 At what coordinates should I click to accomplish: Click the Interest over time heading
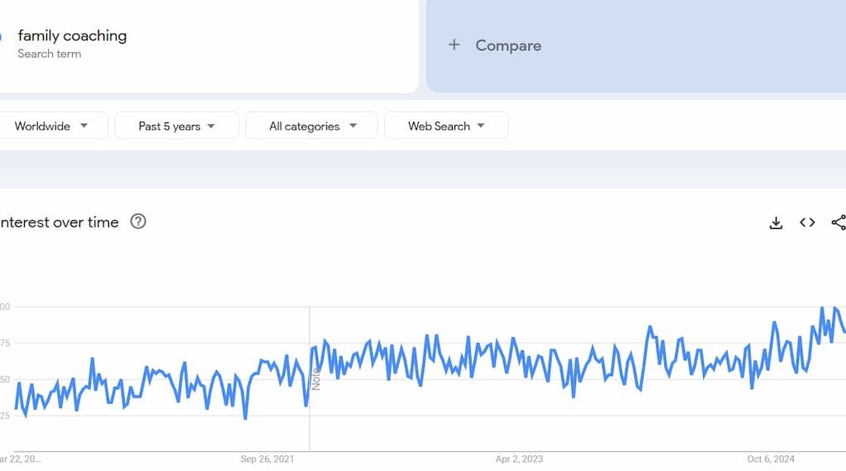tap(58, 222)
